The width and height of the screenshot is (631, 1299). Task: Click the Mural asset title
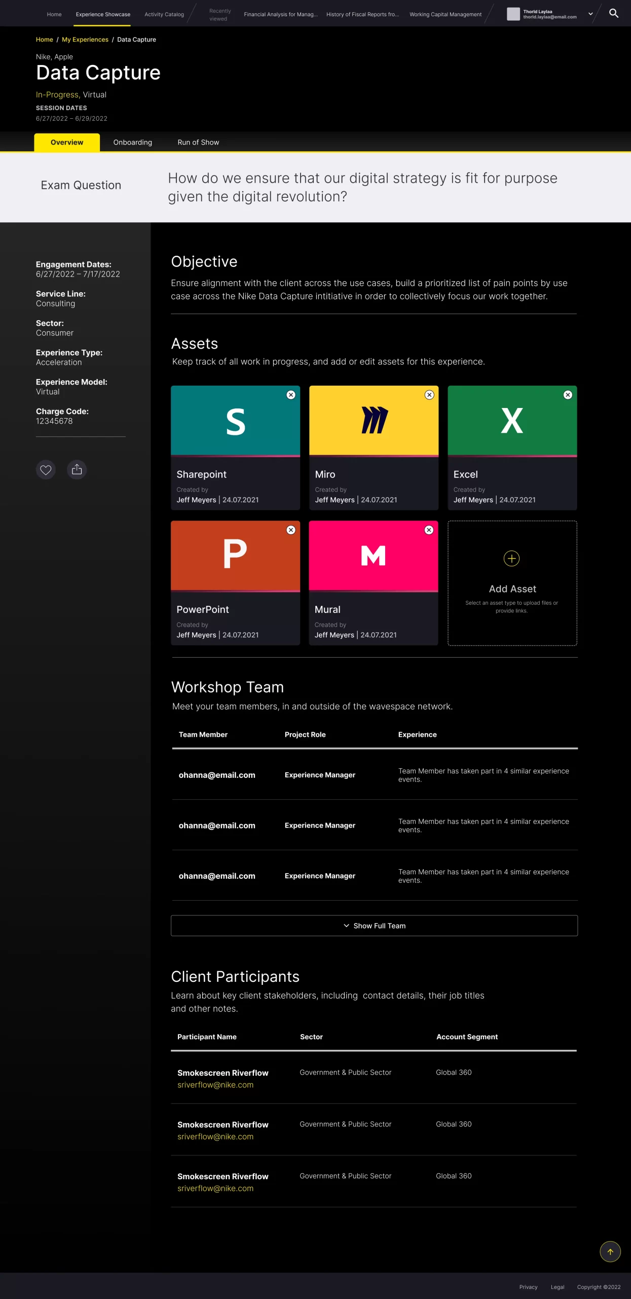coord(327,609)
